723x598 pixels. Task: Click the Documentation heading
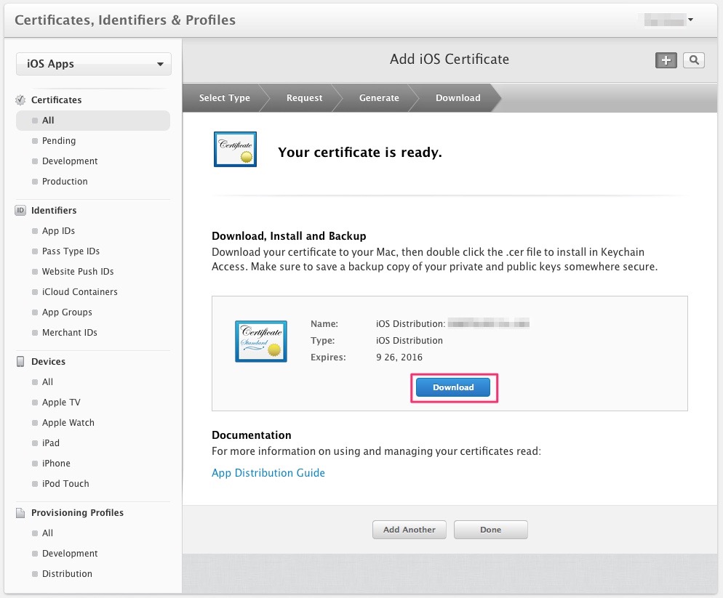point(252,435)
